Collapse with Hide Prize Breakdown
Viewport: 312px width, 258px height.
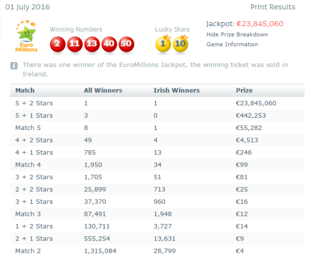pyautogui.click(x=237, y=35)
